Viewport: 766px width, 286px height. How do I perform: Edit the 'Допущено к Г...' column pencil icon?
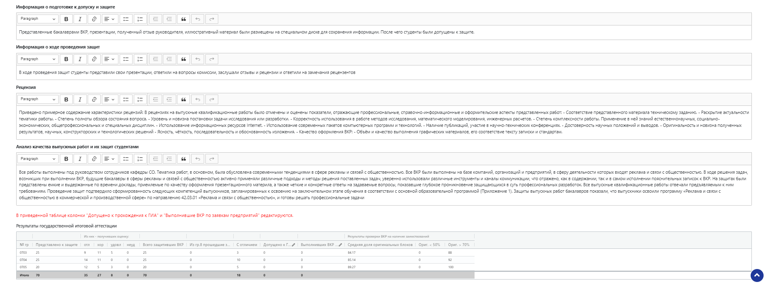pos(293,245)
